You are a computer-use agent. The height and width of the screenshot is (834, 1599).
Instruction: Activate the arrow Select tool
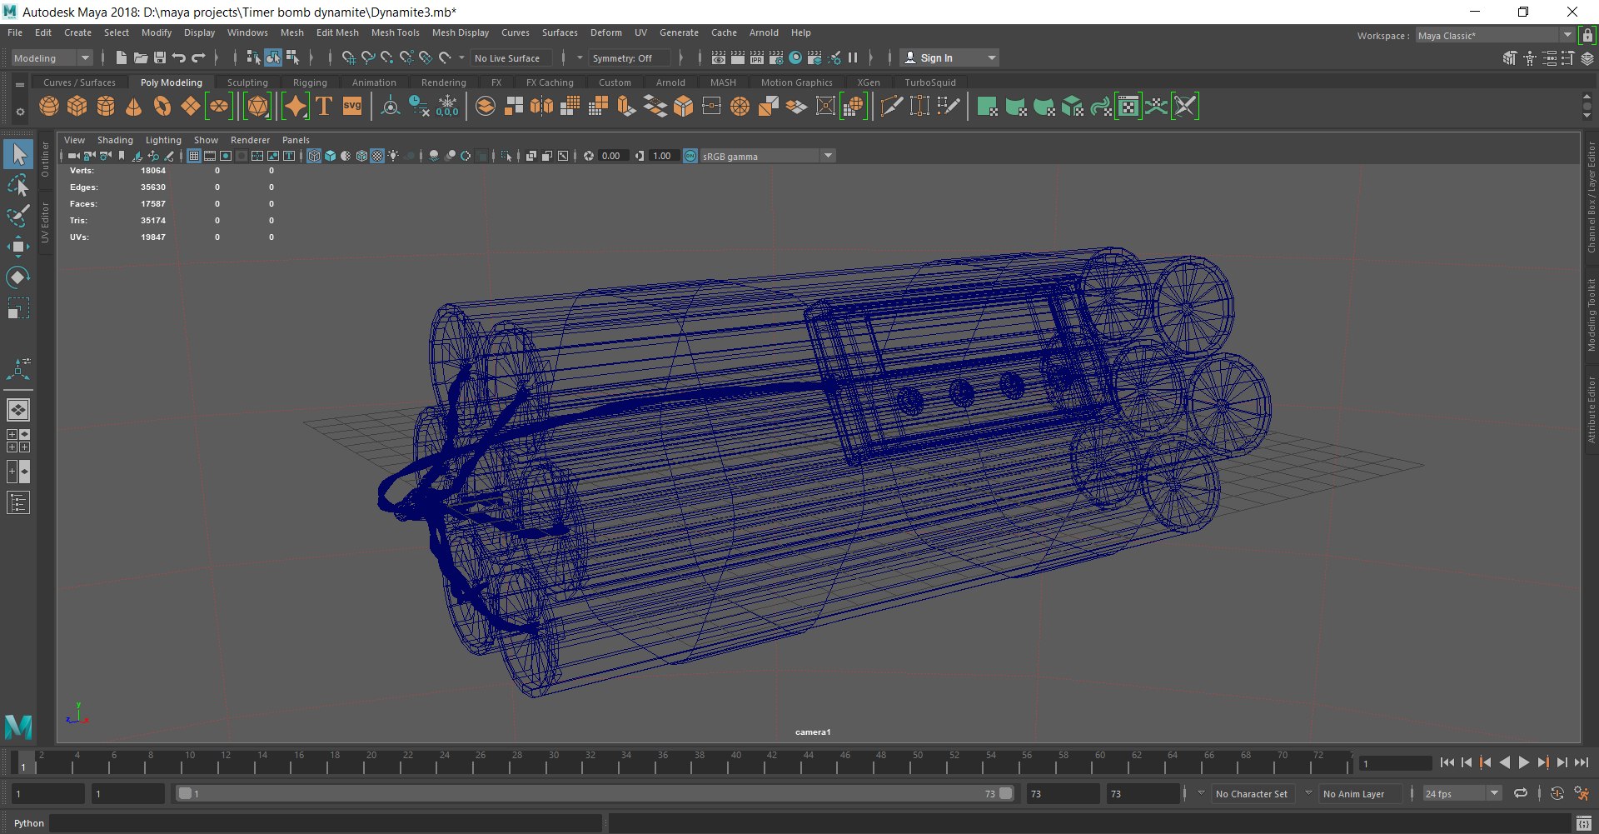(x=18, y=154)
